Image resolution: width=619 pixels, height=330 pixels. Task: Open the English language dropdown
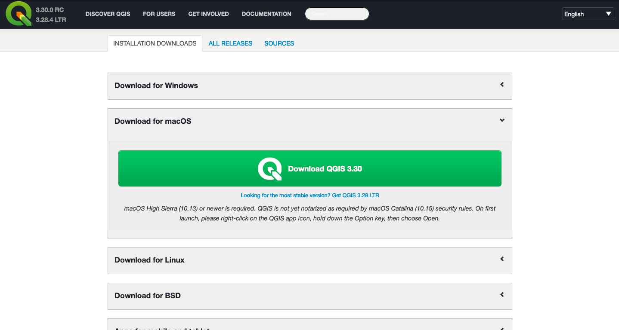click(588, 14)
